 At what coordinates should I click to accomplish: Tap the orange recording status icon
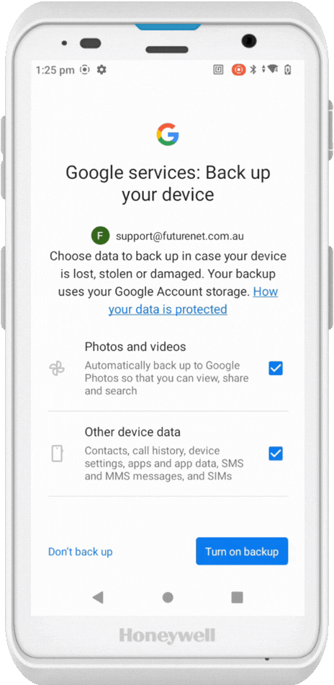(x=239, y=69)
